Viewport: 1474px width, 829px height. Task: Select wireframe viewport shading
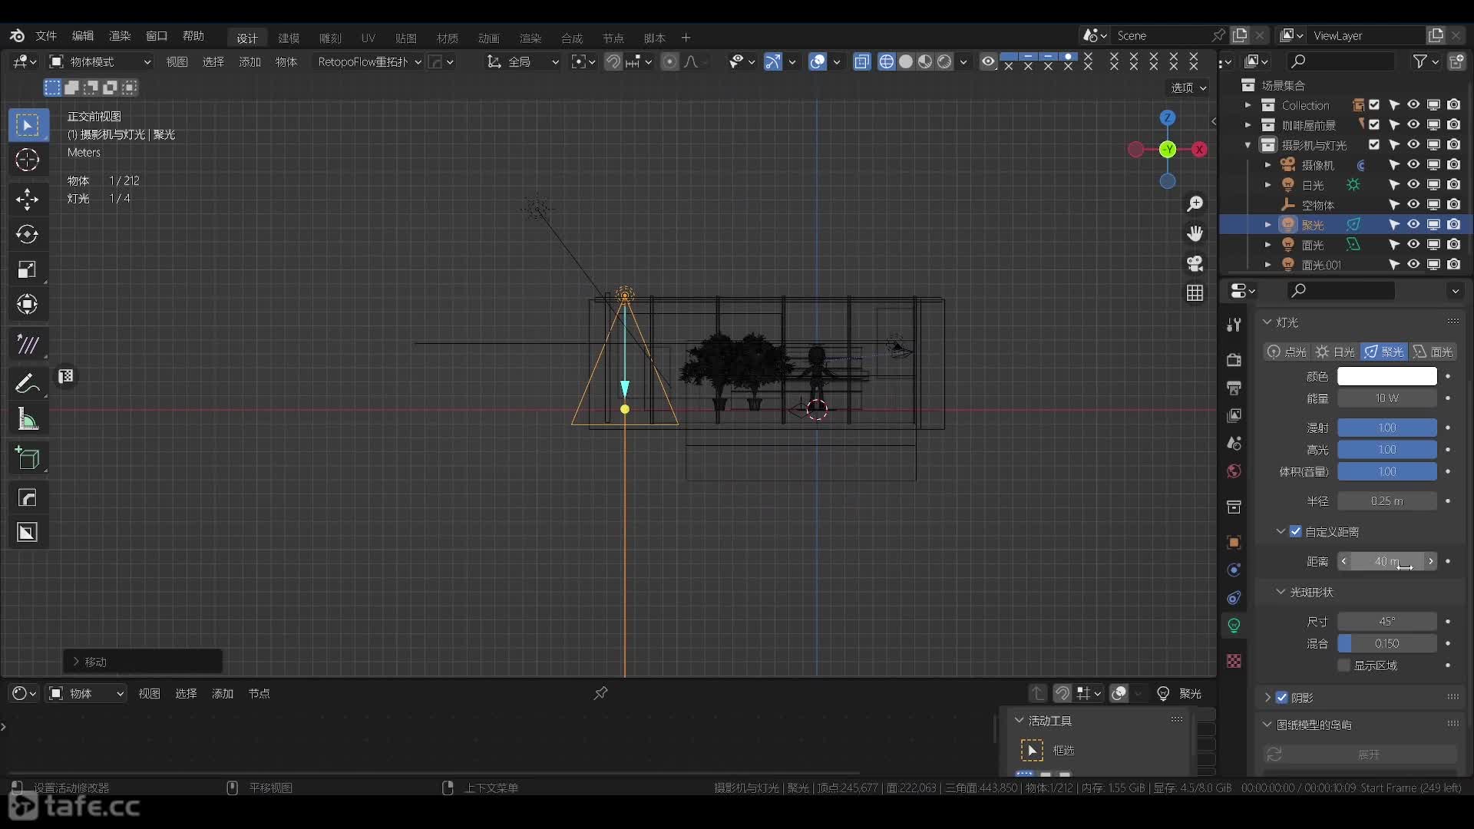pyautogui.click(x=887, y=61)
